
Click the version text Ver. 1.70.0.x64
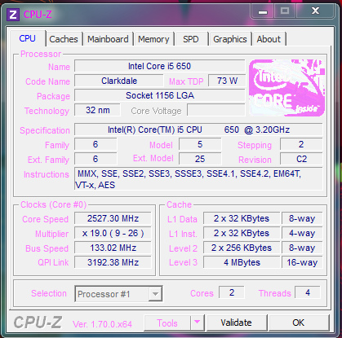[x=102, y=324]
